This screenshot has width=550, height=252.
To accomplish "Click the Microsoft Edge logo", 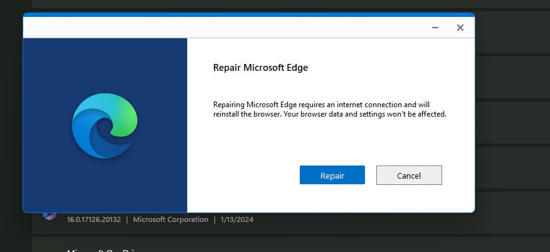I will pyautogui.click(x=105, y=126).
